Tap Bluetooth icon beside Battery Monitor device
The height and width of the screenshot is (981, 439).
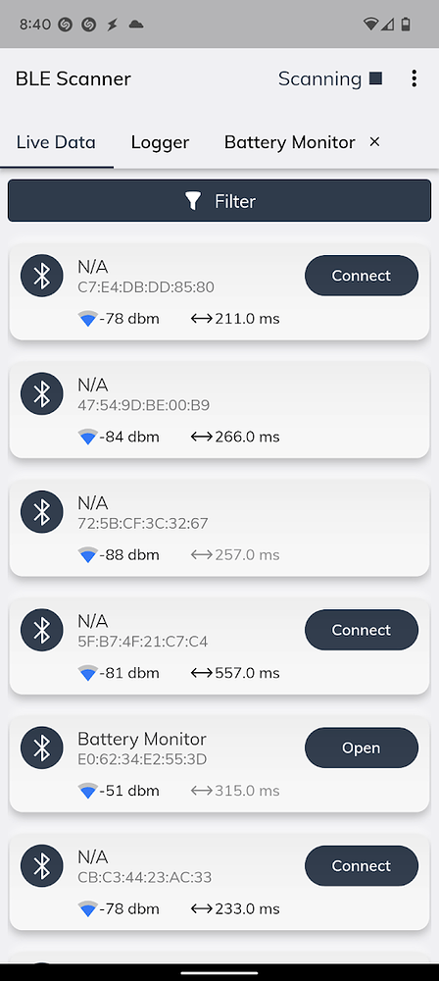(x=42, y=748)
